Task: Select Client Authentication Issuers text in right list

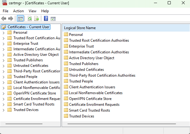Action: click(x=92, y=87)
